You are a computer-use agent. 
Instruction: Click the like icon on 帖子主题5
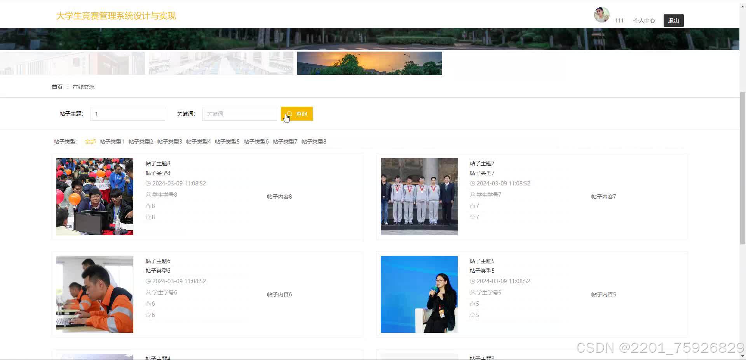pyautogui.click(x=472, y=304)
